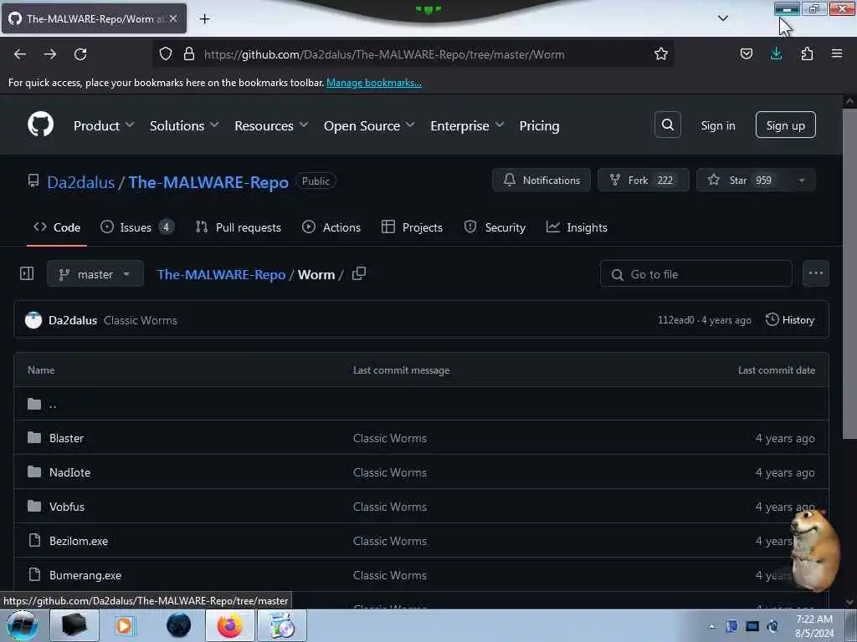This screenshot has width=857, height=642.
Task: Bookmark this page with the star icon
Action: (x=661, y=54)
